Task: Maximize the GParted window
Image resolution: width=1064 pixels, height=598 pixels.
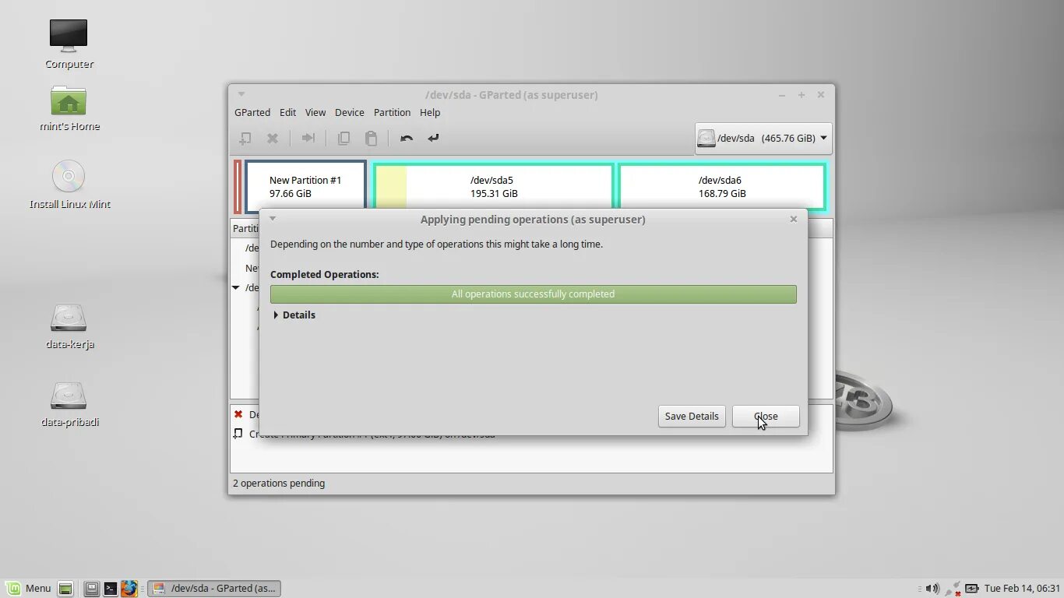Action: pyautogui.click(x=802, y=95)
